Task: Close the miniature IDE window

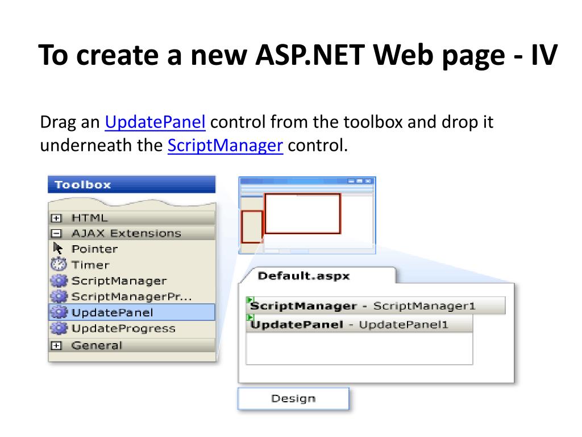Action: pyautogui.click(x=368, y=181)
